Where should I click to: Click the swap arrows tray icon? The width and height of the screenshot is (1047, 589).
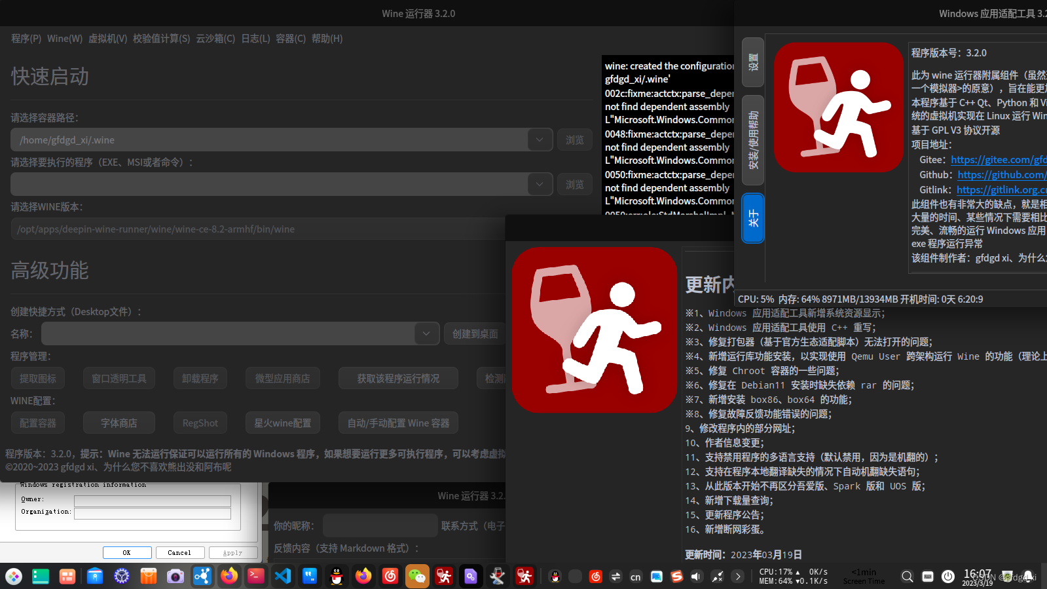615,577
